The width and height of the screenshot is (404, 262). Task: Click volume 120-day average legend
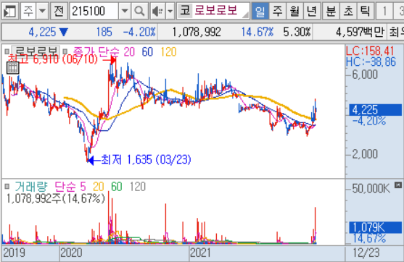click(x=138, y=187)
